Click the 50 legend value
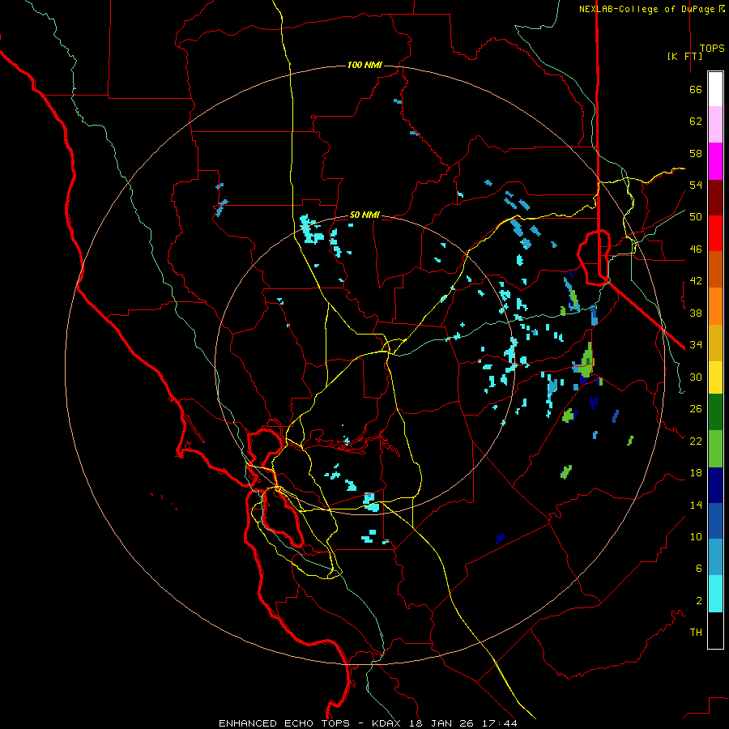Image resolution: width=729 pixels, height=729 pixels. click(696, 216)
